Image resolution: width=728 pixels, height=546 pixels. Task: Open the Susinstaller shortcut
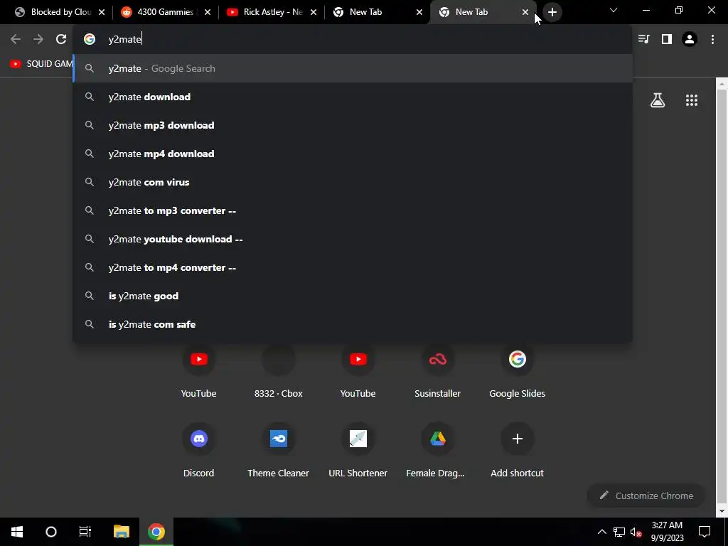tap(437, 372)
